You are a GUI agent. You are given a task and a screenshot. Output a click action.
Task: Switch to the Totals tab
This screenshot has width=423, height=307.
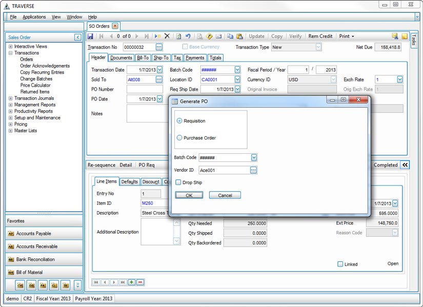215,58
